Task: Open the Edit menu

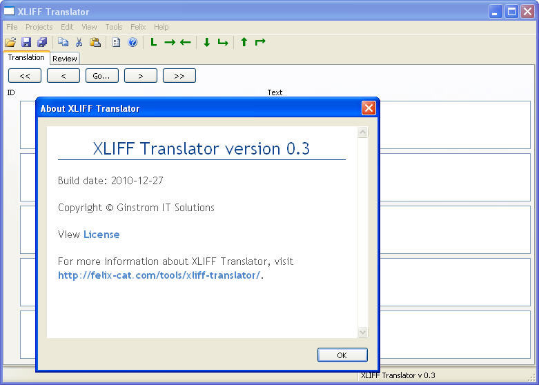Action: [x=67, y=27]
